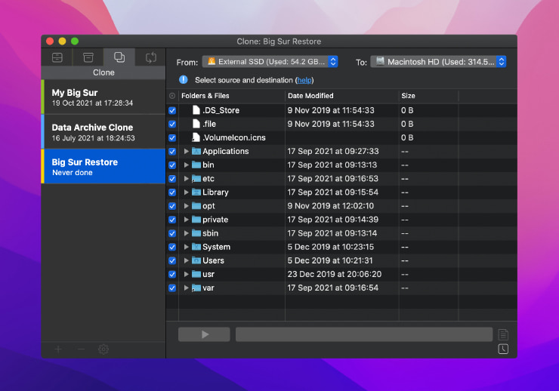Screen dimensions: 559x391
Task: Toggle the var folder checkbox
Action: [x=172, y=288]
